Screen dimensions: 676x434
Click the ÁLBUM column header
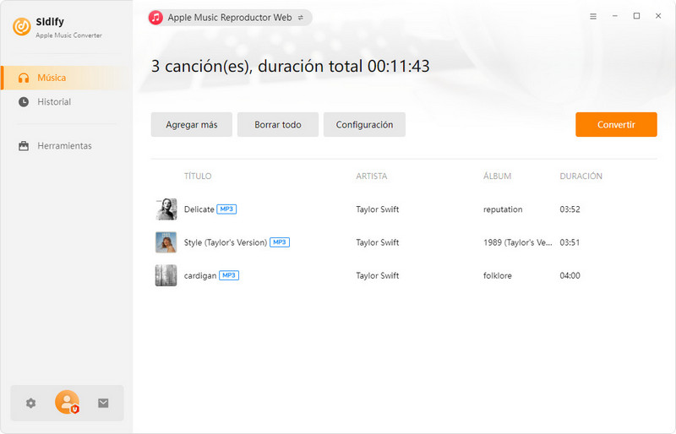497,176
